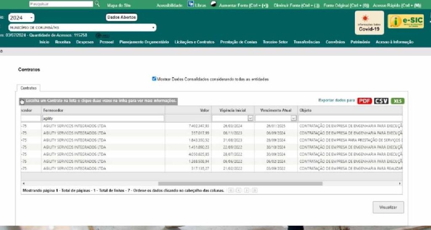Click the Objeto filter field
The height and width of the screenshot is (230, 431).
pyautogui.click(x=350, y=118)
